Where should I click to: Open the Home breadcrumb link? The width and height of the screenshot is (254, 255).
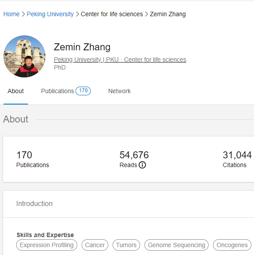(x=11, y=14)
